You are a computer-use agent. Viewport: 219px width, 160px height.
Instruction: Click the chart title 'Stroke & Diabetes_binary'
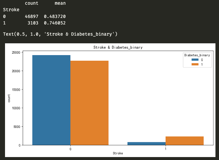[118, 47]
